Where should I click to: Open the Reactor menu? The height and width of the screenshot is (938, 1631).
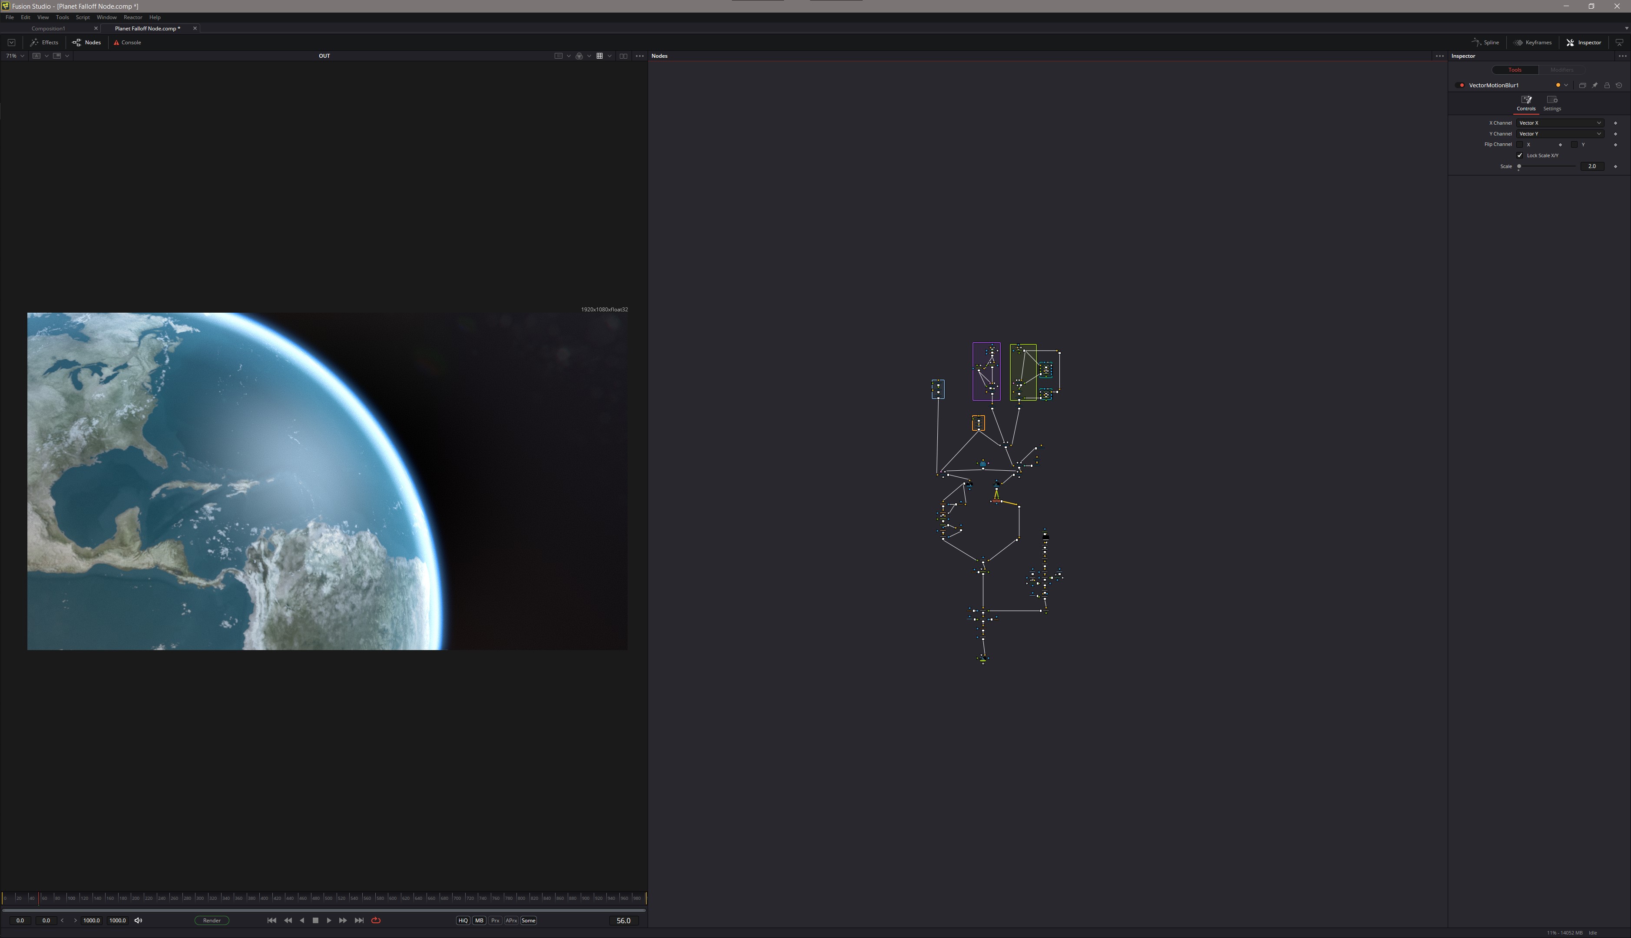tap(133, 17)
